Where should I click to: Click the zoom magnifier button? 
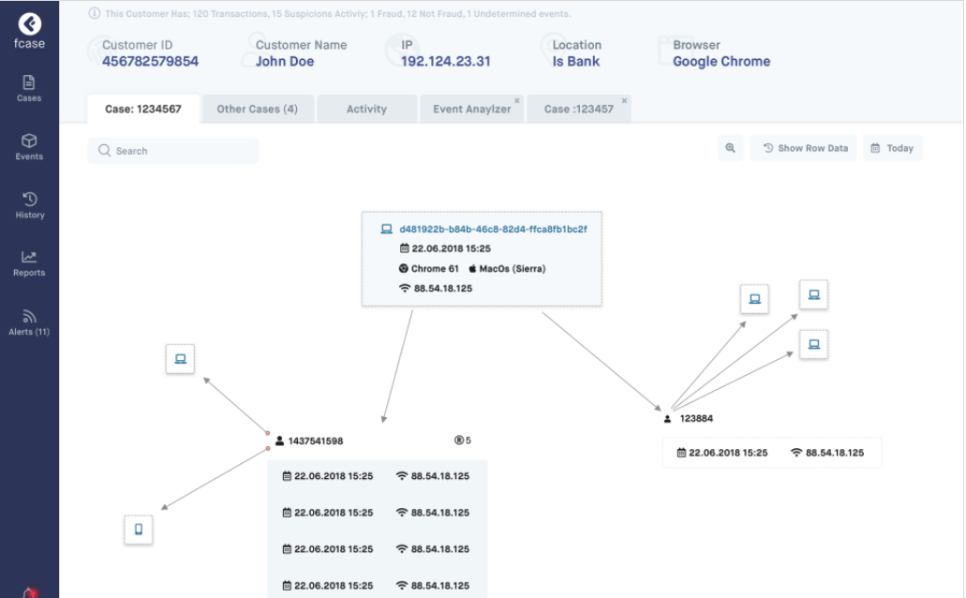click(x=730, y=148)
